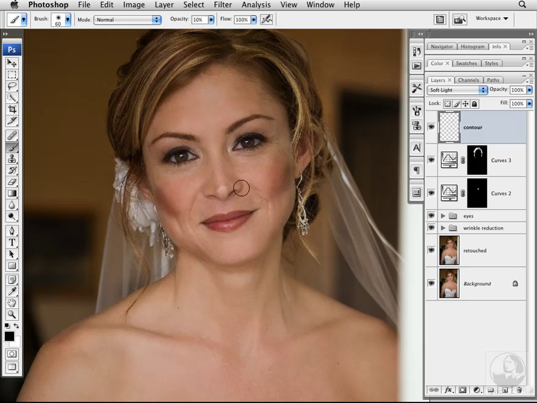This screenshot has width=537, height=403.
Task: Open the brush Mode Normal dropdown
Action: [x=128, y=20]
